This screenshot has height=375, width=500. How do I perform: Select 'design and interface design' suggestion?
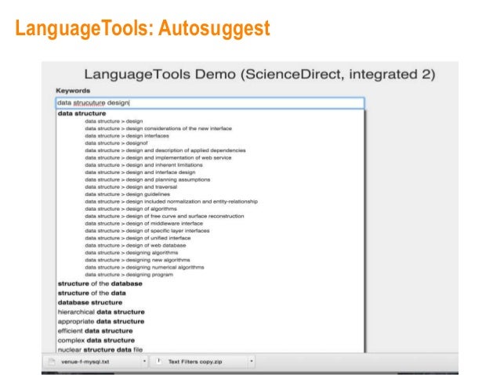tap(140, 172)
